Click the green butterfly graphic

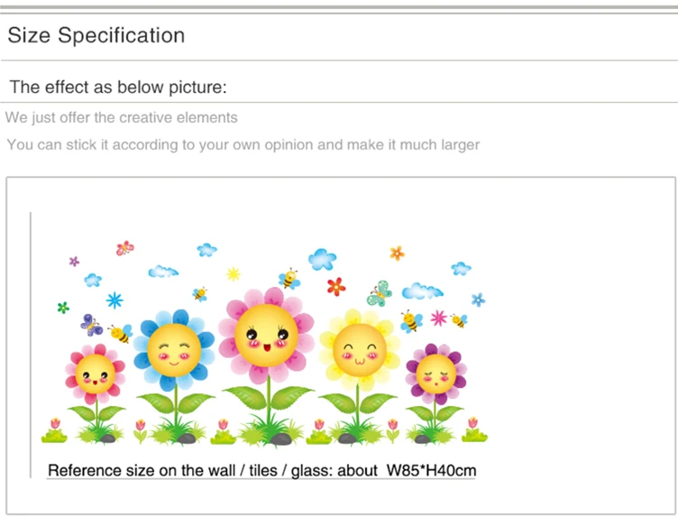click(x=380, y=294)
